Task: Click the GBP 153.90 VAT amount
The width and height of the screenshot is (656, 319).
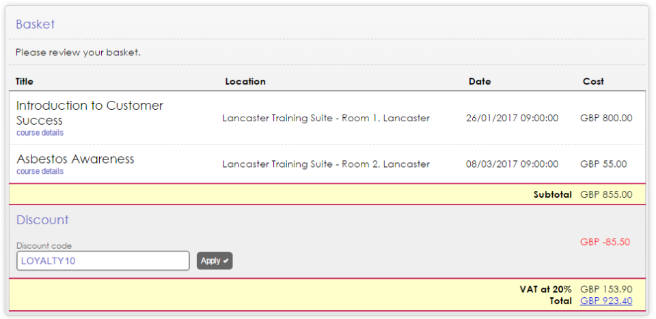Action: [606, 290]
